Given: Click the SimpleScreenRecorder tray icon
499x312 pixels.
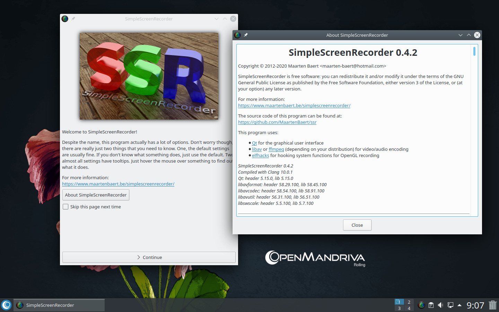Looking at the screenshot, I should [421, 305].
